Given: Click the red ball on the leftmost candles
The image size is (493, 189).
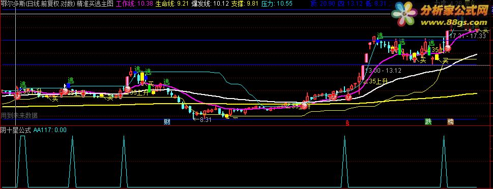Looking at the screenshot, I should (x=18, y=97).
